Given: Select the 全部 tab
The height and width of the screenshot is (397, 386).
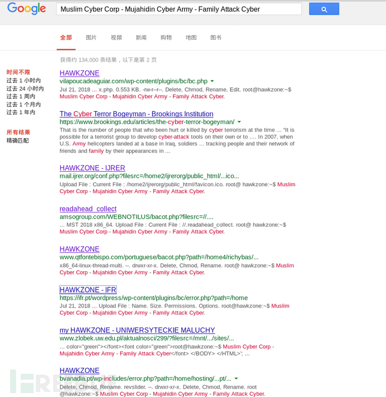Looking at the screenshot, I should 66,37.
